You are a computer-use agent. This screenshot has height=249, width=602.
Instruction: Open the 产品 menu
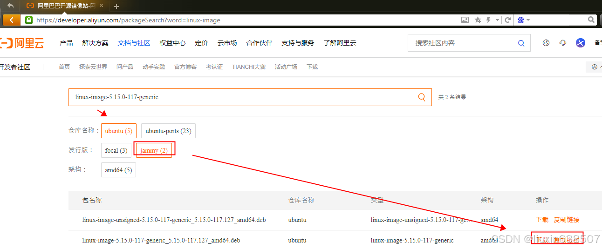66,43
